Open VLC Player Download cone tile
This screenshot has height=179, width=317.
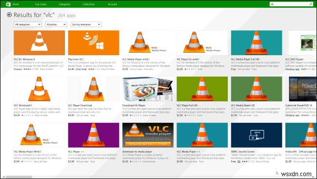pos(94,89)
